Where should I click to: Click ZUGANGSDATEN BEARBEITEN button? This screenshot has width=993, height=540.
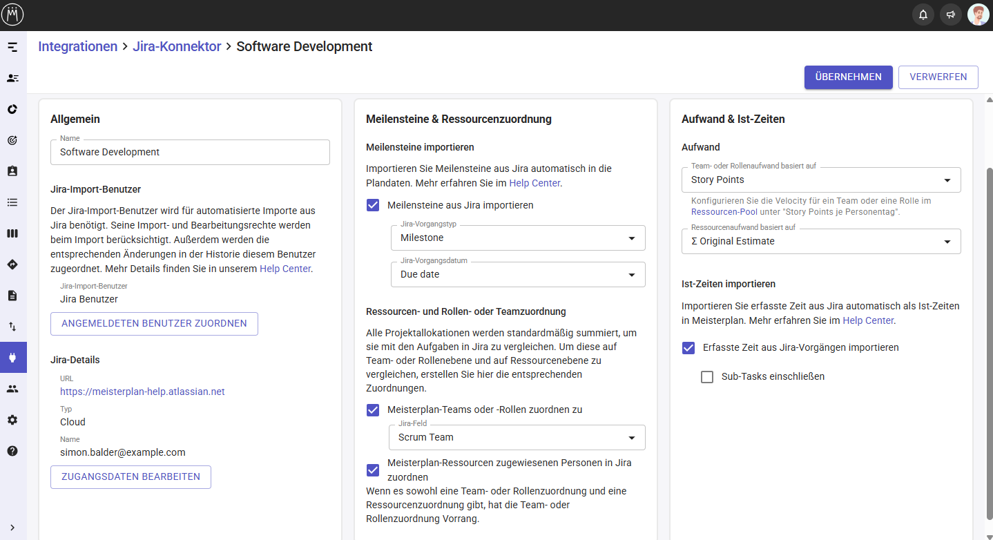[x=131, y=477]
